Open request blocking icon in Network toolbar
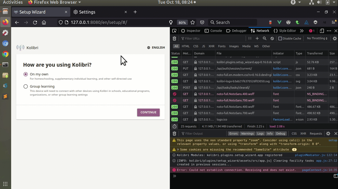The width and height of the screenshot is (338, 189). click(272, 38)
